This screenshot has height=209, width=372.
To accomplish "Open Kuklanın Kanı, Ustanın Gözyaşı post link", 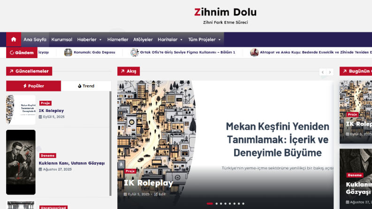I will (72, 163).
